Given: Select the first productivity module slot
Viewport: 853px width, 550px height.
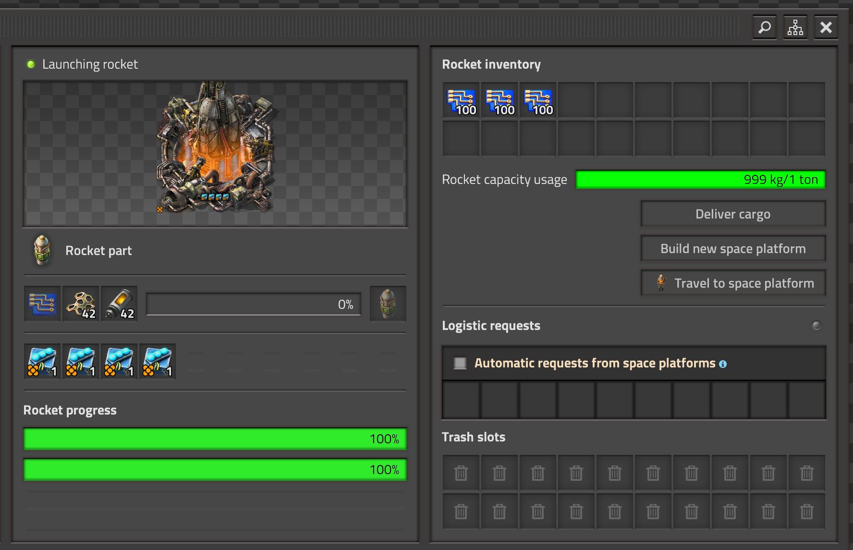Looking at the screenshot, I should [x=42, y=362].
